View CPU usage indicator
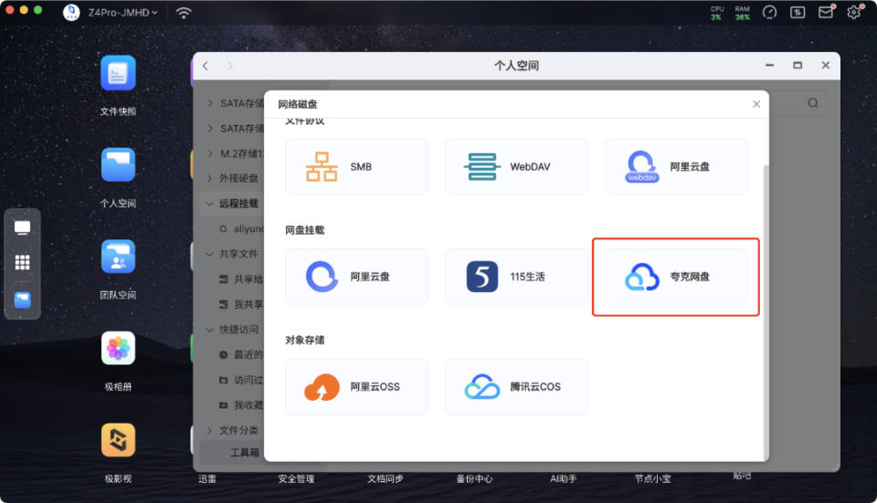The height and width of the screenshot is (503, 877). (x=716, y=13)
